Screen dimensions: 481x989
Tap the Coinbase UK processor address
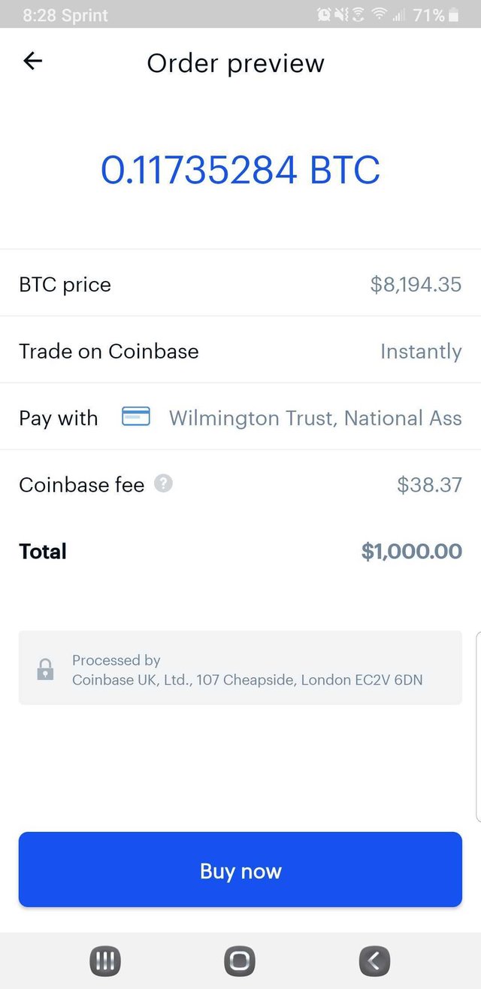click(x=247, y=679)
